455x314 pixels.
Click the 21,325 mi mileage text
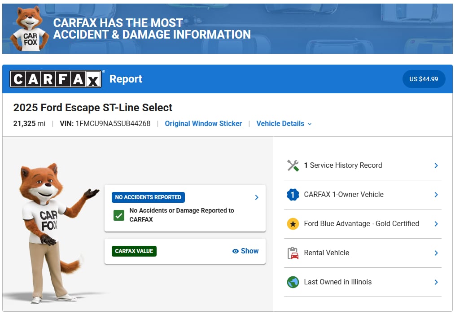29,124
